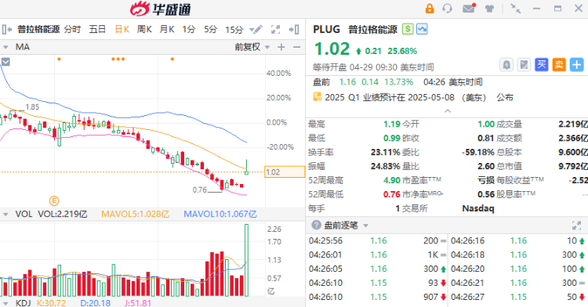
Task: Click the blue chart badge icon
Action: pos(422,29)
